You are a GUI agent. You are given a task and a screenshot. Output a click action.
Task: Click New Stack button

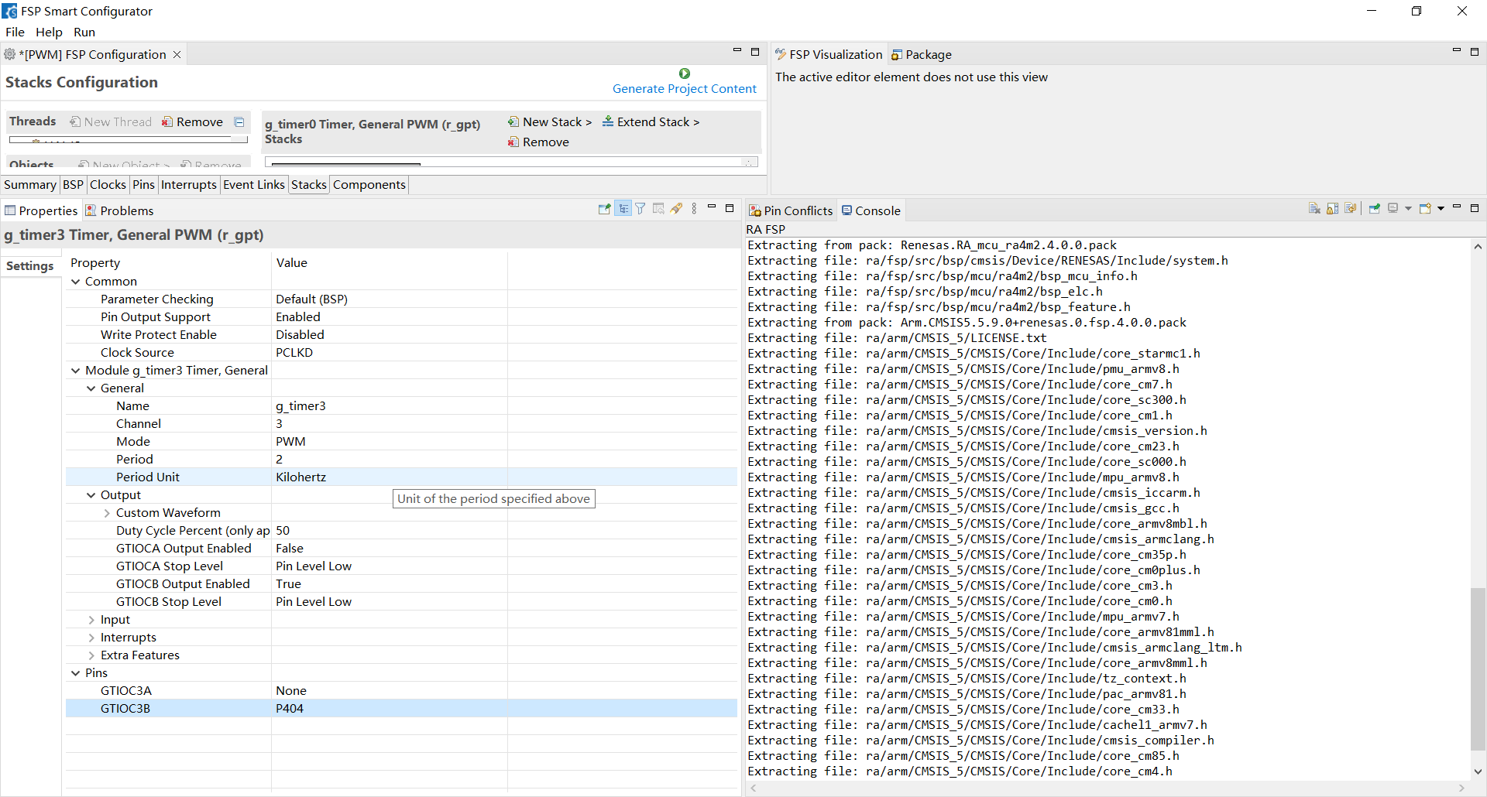pos(550,121)
